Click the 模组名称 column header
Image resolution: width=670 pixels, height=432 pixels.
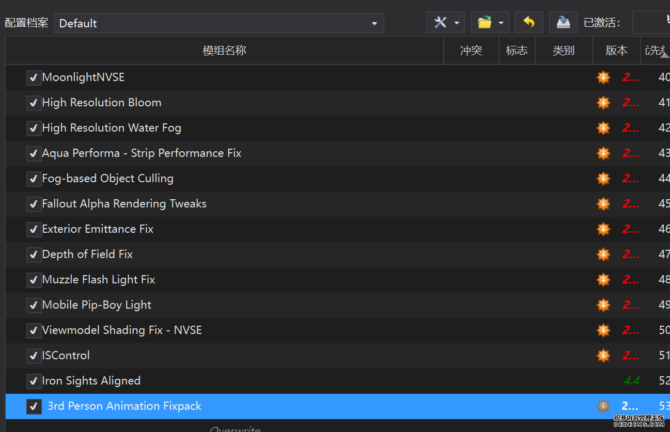click(x=224, y=51)
